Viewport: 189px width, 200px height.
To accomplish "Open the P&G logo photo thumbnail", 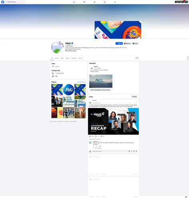I will pyautogui.click(x=68, y=90).
